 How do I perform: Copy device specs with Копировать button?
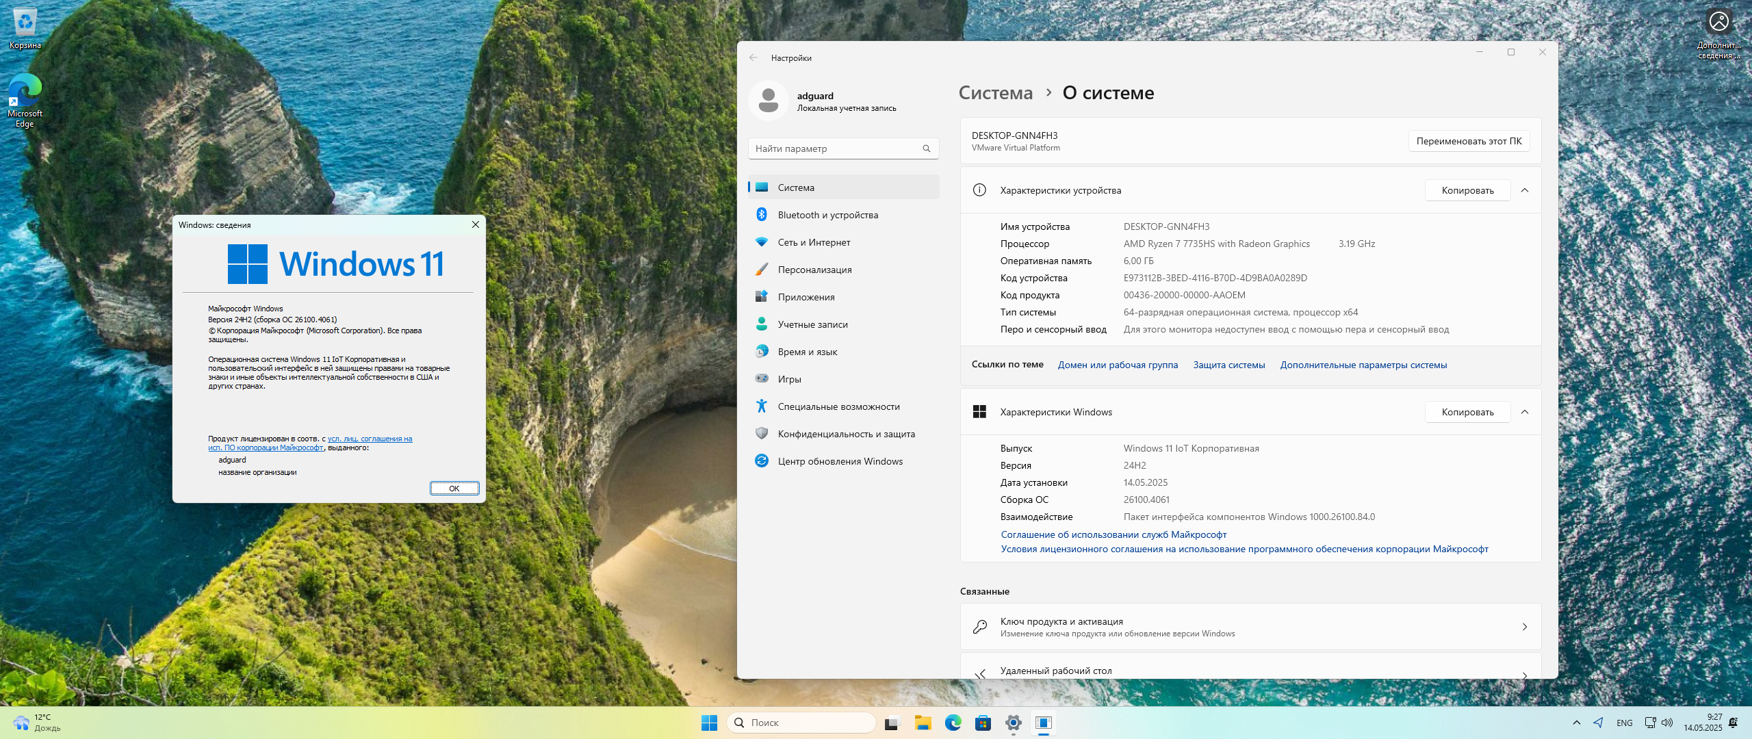tap(1467, 190)
